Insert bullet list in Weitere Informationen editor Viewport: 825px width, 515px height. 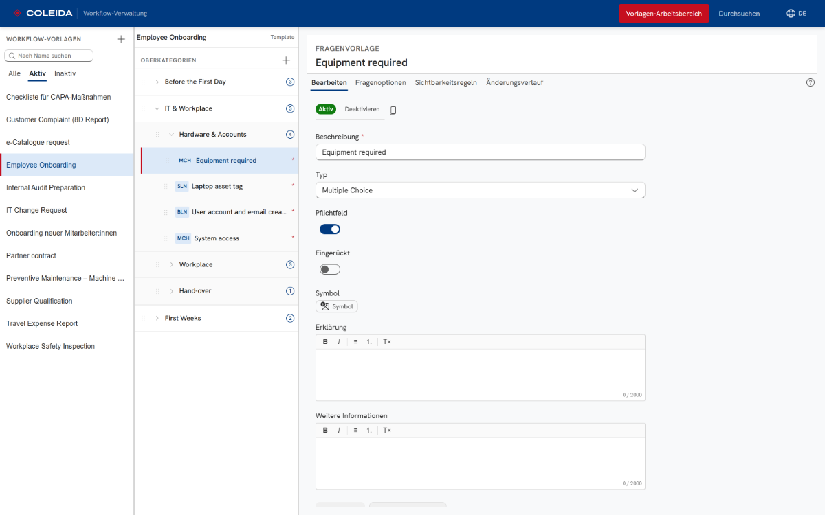coord(355,431)
